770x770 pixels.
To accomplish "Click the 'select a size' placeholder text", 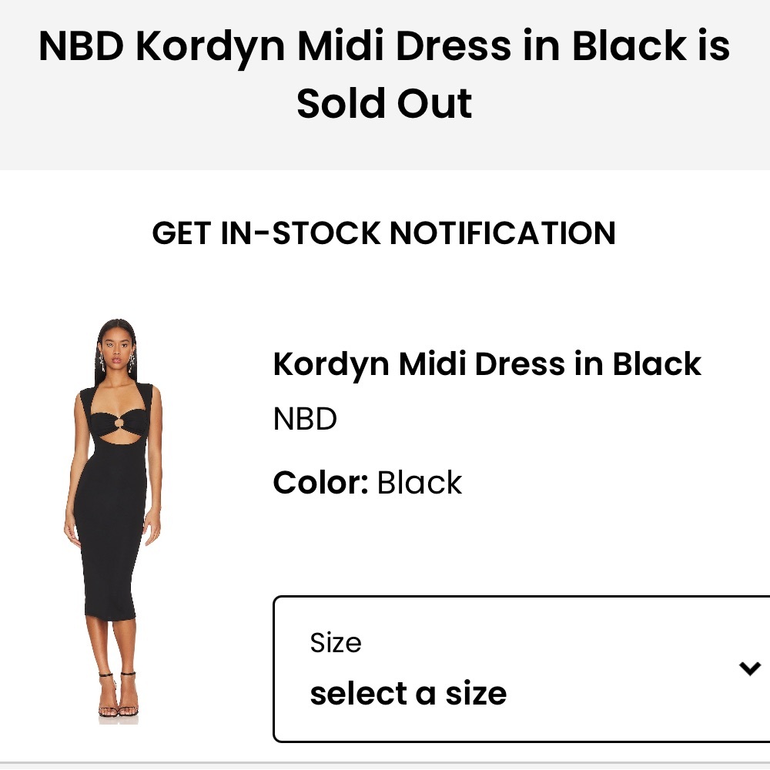I will pyautogui.click(x=407, y=692).
